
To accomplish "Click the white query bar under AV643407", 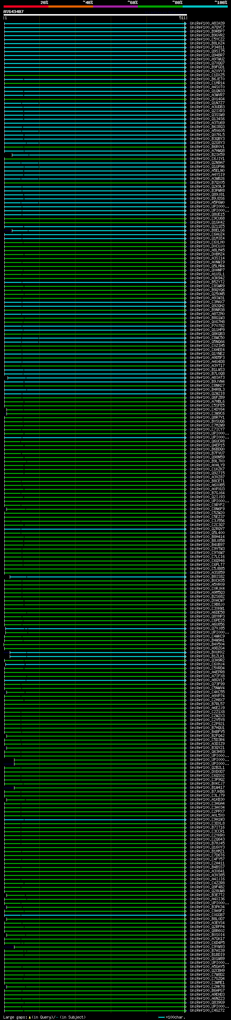I will (x=95, y=15).
